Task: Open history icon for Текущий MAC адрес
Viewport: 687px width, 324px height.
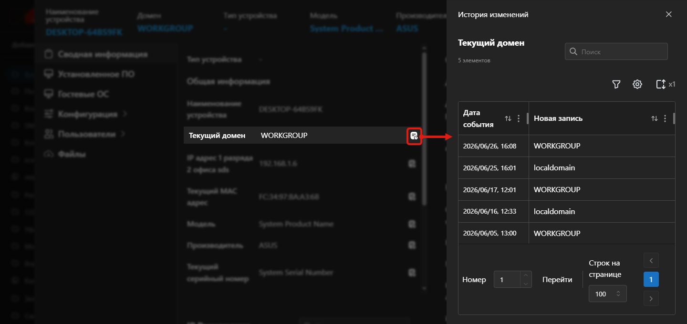Action: tap(412, 196)
